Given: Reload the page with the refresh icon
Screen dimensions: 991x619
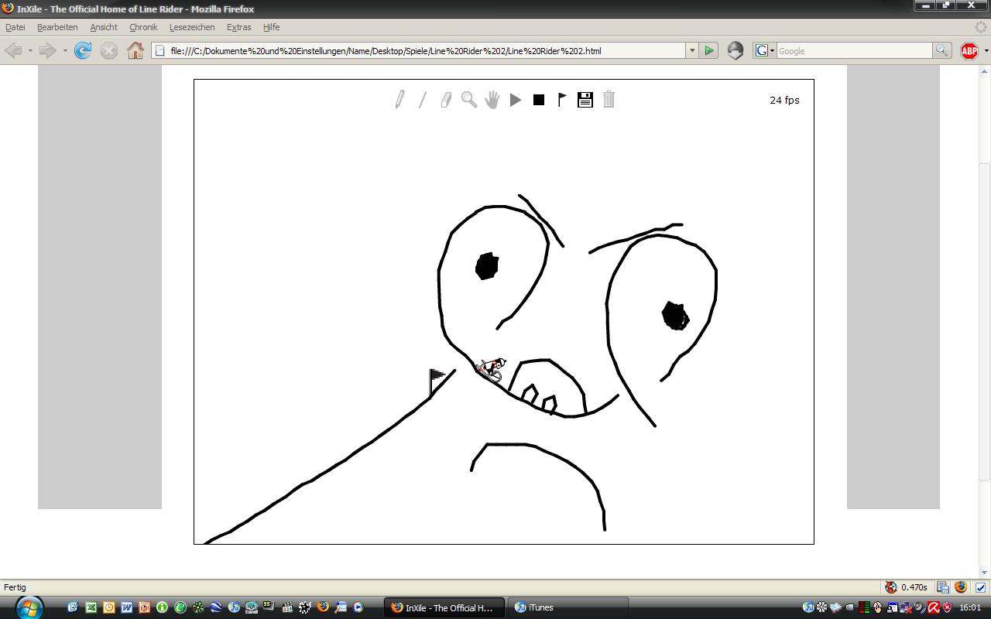Looking at the screenshot, I should coord(83,51).
